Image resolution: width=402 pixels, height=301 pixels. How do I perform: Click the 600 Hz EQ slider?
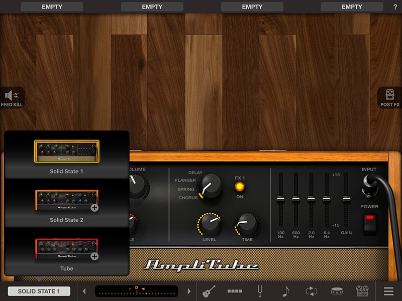click(296, 199)
